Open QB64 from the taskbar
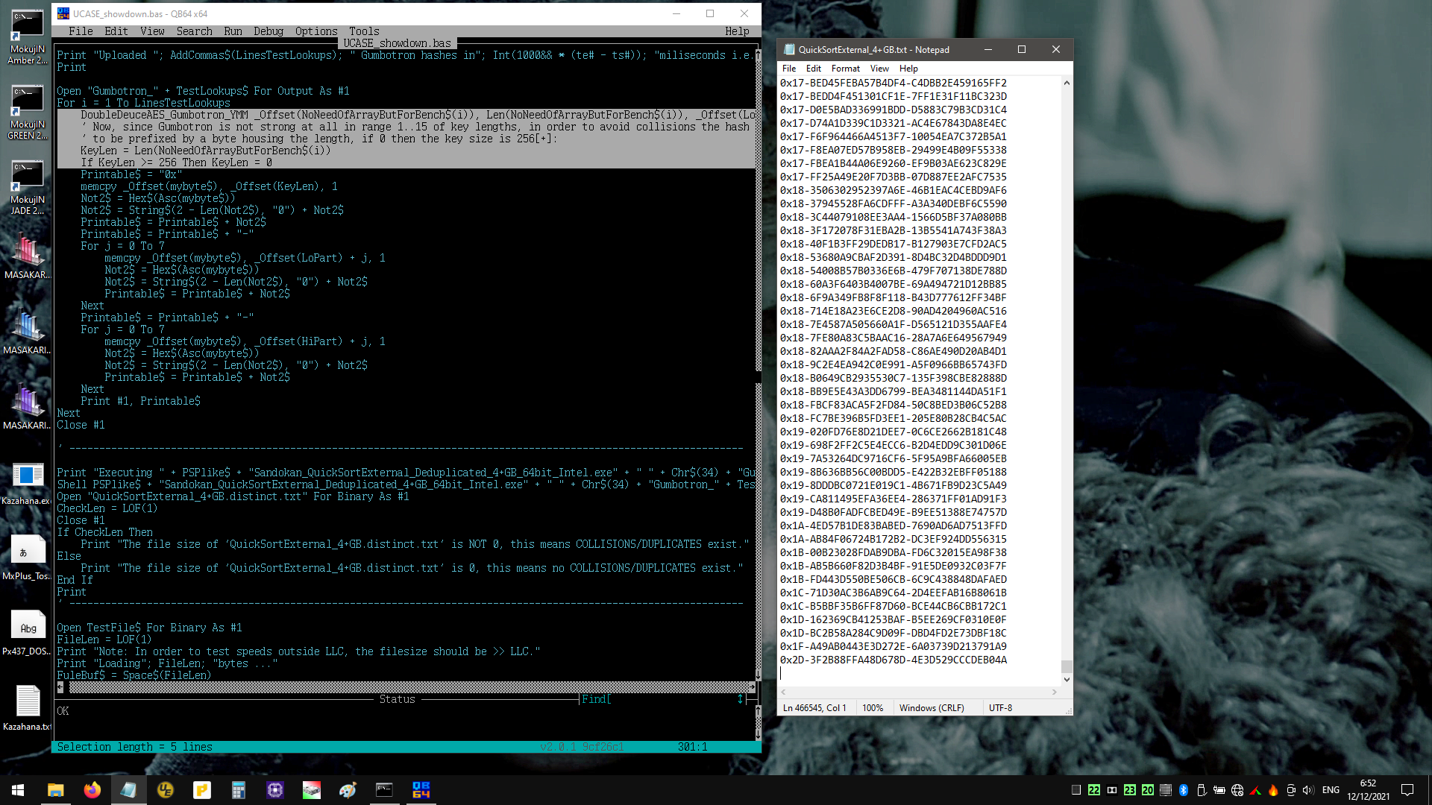 click(x=421, y=790)
